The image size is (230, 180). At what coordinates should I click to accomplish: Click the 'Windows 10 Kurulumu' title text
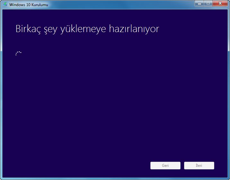pyautogui.click(x=29, y=5)
